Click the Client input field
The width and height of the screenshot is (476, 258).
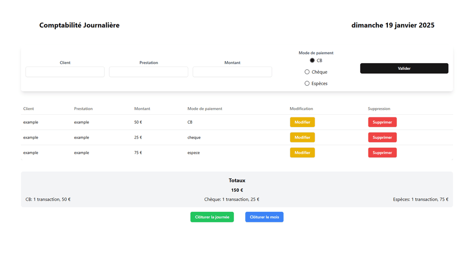tap(65, 72)
